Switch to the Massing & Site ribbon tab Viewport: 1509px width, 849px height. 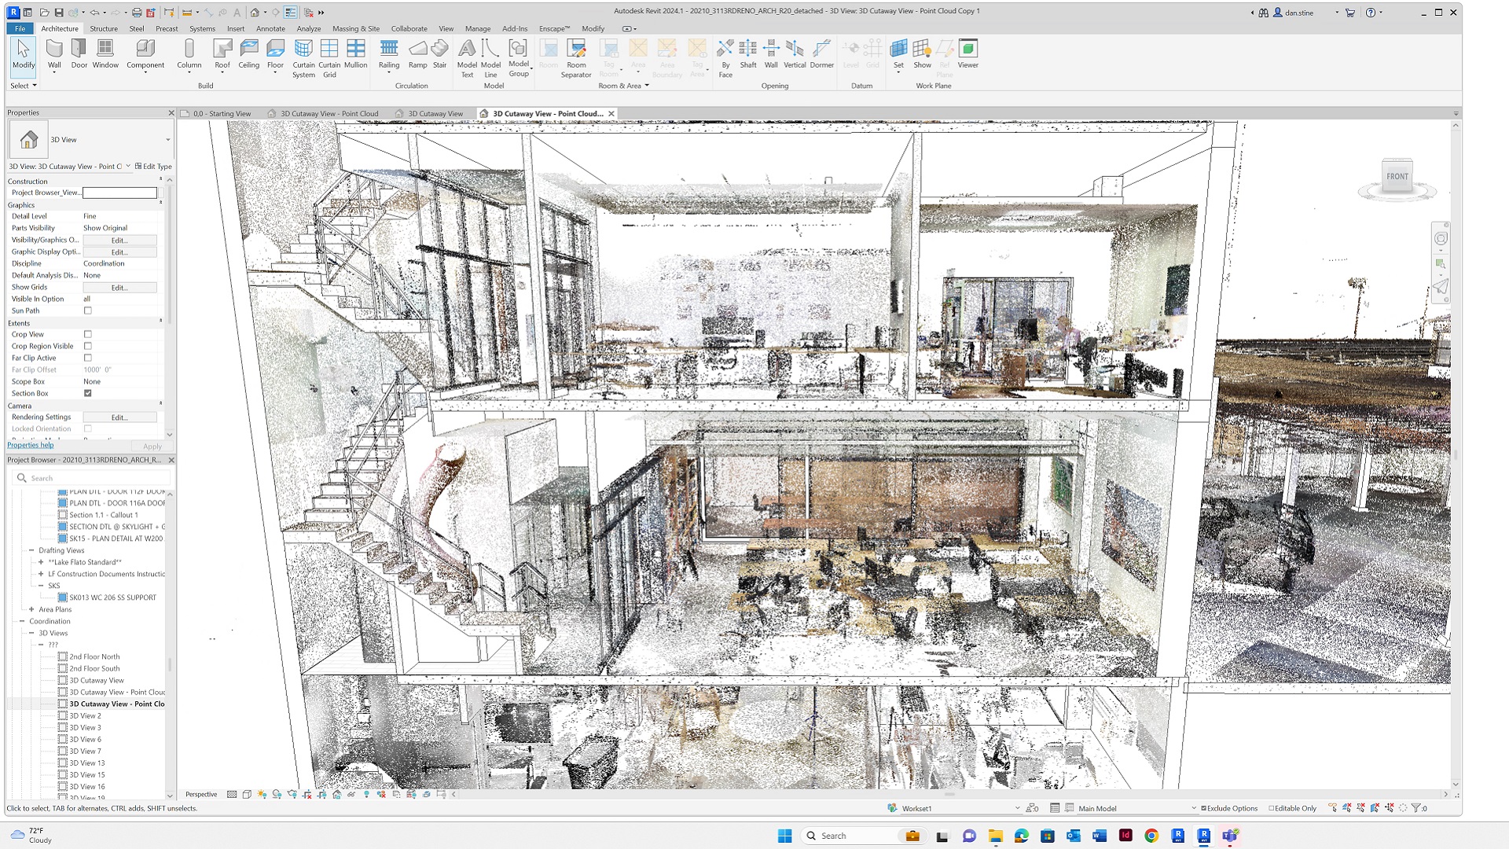pyautogui.click(x=355, y=28)
